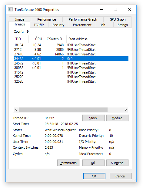Select thread row 25220
This screenshot has height=188, width=143.
coord(71,77)
